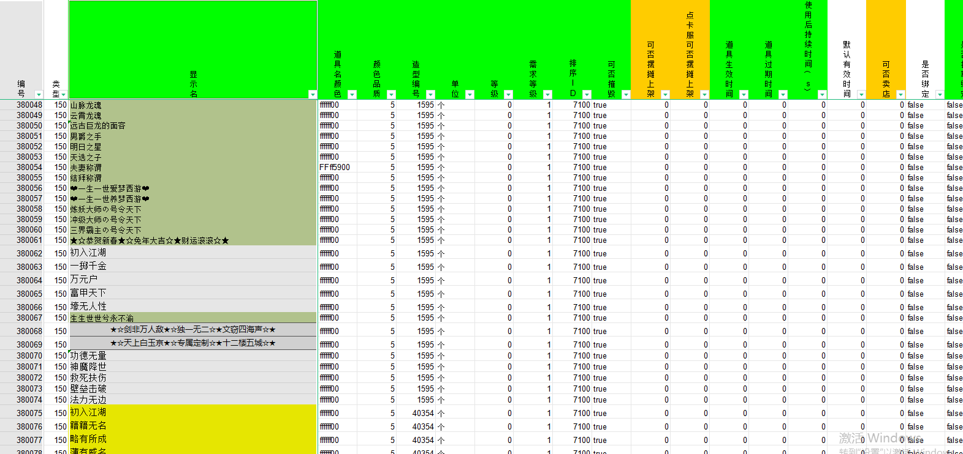Image resolution: width=963 pixels, height=454 pixels.
Task: Expand the 可否摆摊上架 filter dropdown
Action: [x=665, y=94]
